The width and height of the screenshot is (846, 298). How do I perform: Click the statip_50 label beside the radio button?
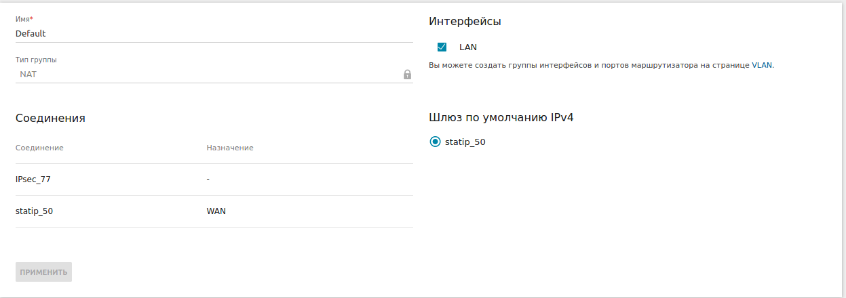point(465,142)
